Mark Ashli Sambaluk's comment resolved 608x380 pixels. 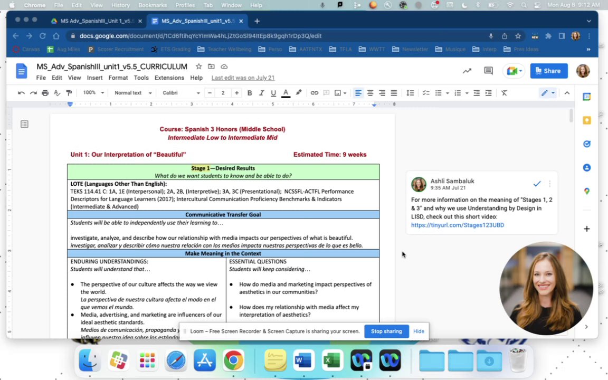pos(537,184)
